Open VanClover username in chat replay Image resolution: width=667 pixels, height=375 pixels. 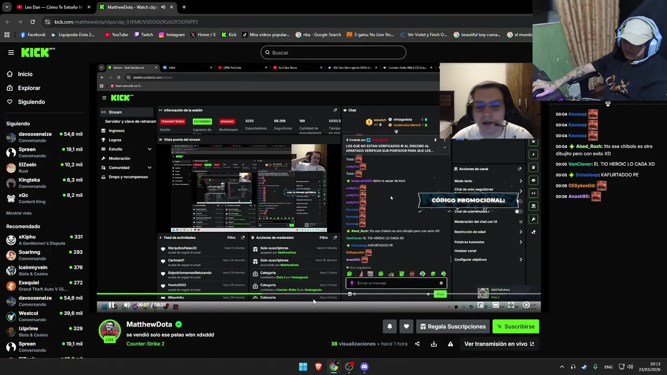tap(580, 164)
